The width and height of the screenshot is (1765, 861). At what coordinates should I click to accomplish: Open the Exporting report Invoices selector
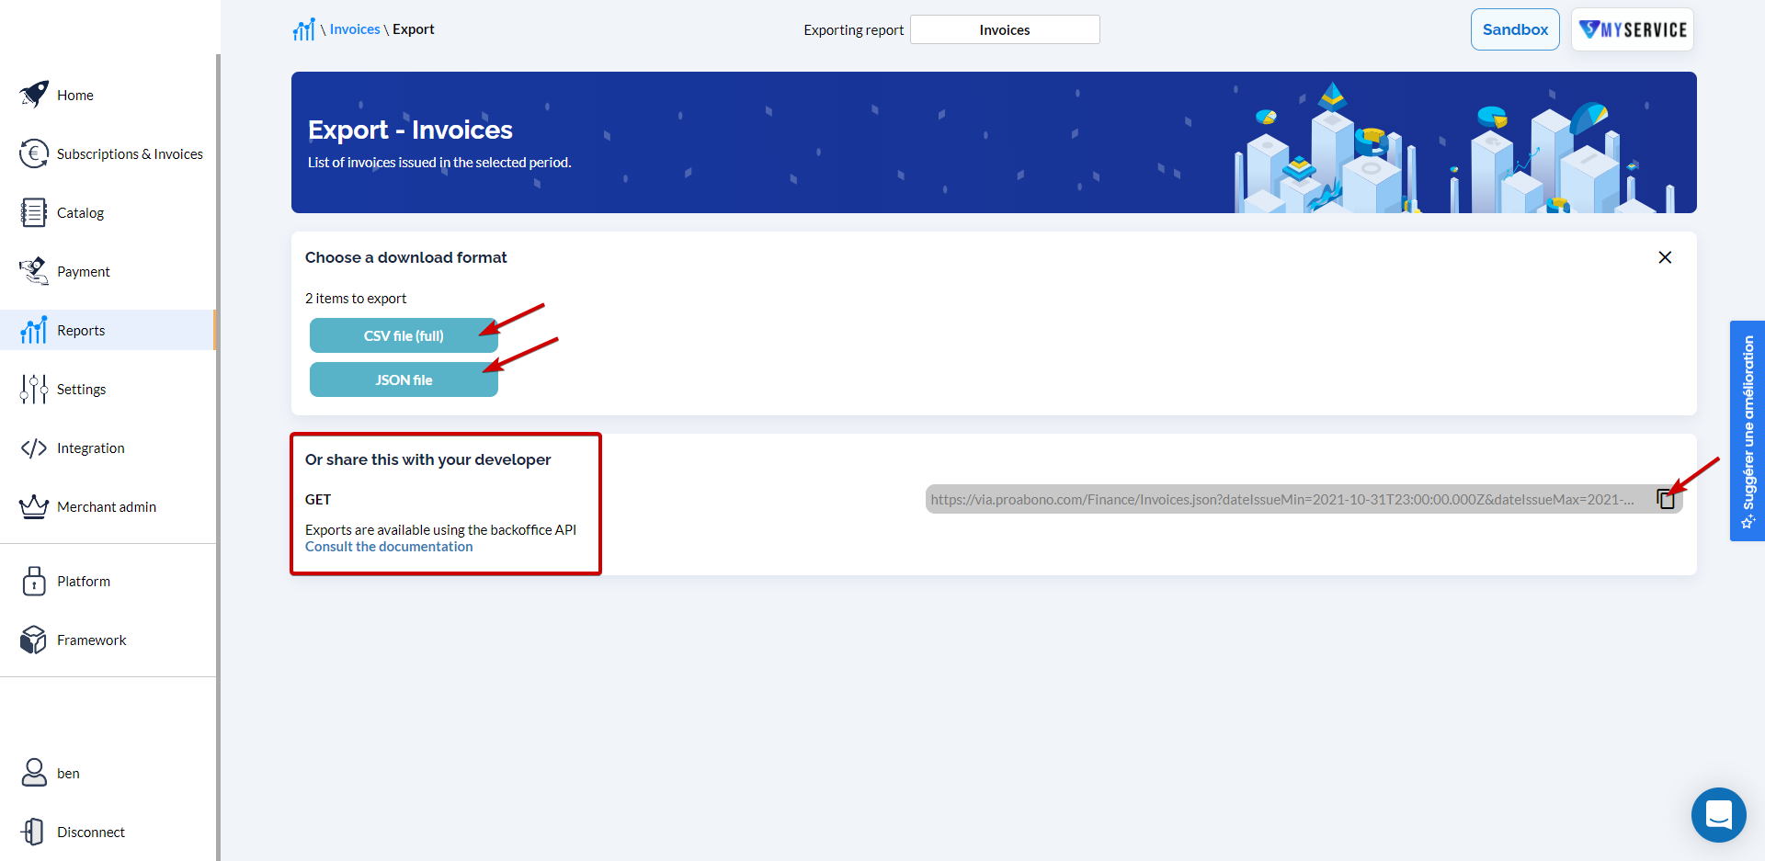point(1005,29)
